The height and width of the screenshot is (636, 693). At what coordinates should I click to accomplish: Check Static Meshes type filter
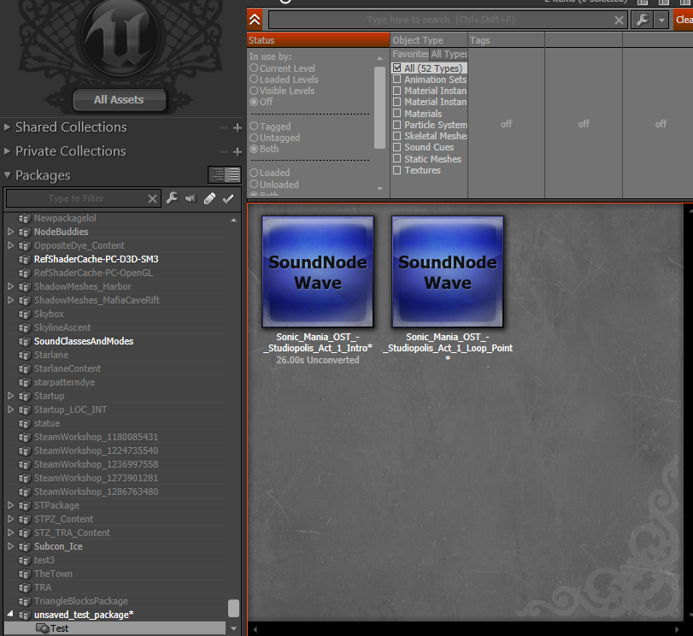click(x=396, y=159)
